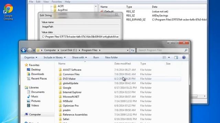
Task: Open the Share with dropdown
Action: pos(79,57)
